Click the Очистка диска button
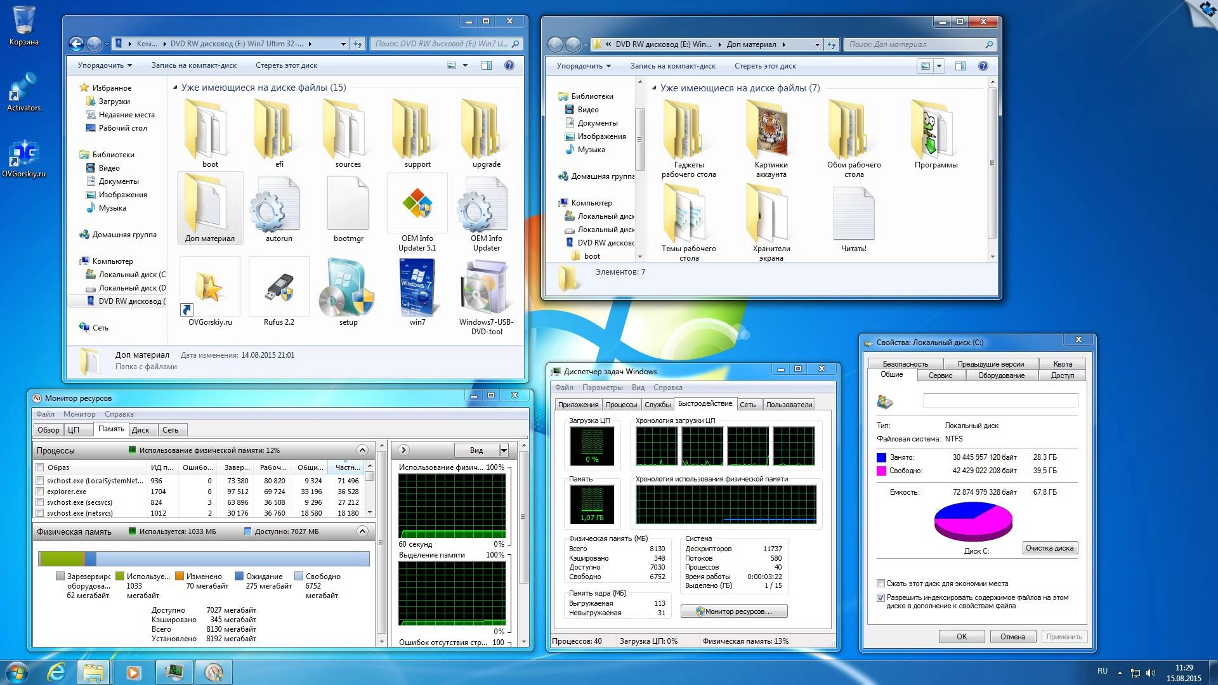Image resolution: width=1218 pixels, height=685 pixels. pos(1050,547)
